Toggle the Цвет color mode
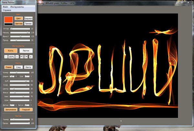The image size is (194, 131). click(x=18, y=18)
